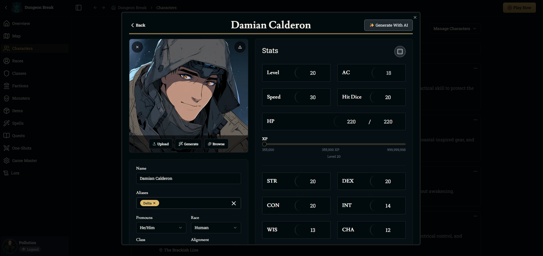Click the Name input field
The width and height of the screenshot is (543, 256).
[x=188, y=178]
